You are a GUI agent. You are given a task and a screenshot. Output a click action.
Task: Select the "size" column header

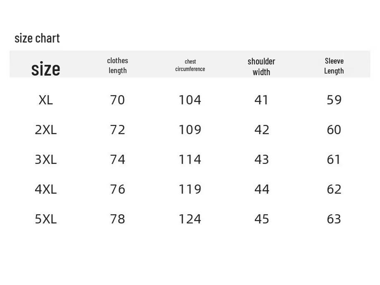(45, 69)
